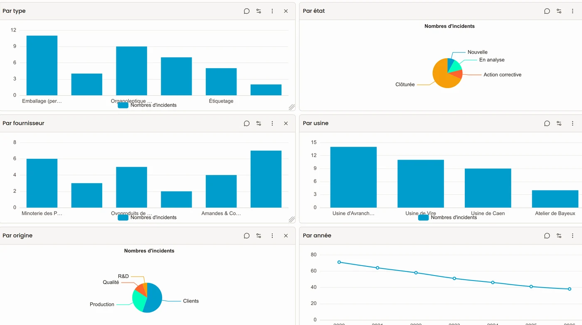Open the Par type panel's three-dot menu

point(272,11)
